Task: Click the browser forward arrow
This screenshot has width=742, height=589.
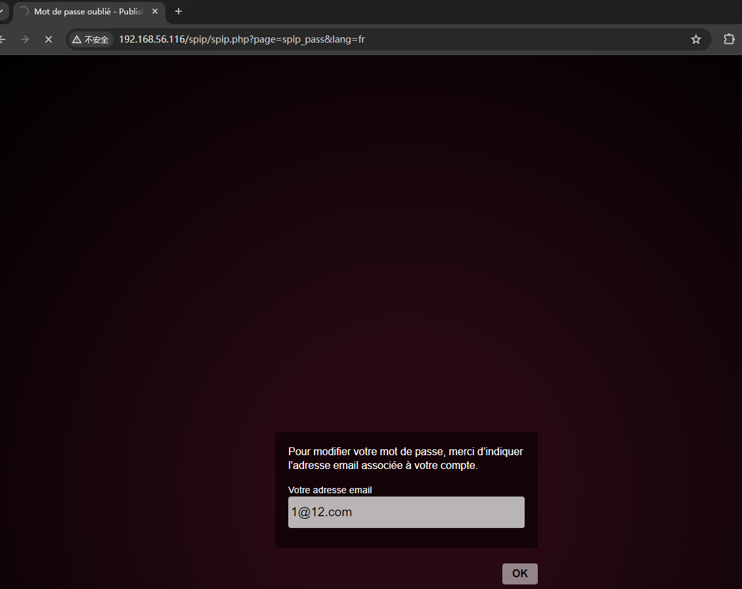Action: [25, 39]
